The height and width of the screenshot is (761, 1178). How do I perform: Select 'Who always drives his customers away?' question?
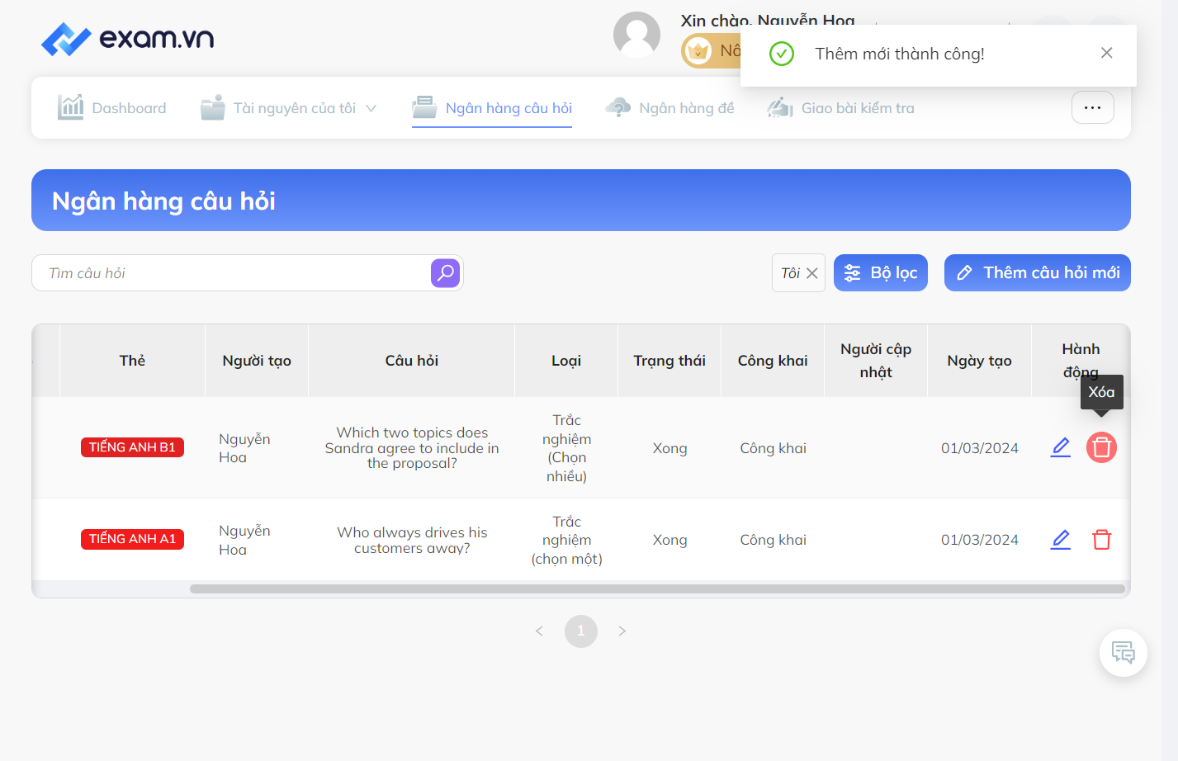click(412, 540)
